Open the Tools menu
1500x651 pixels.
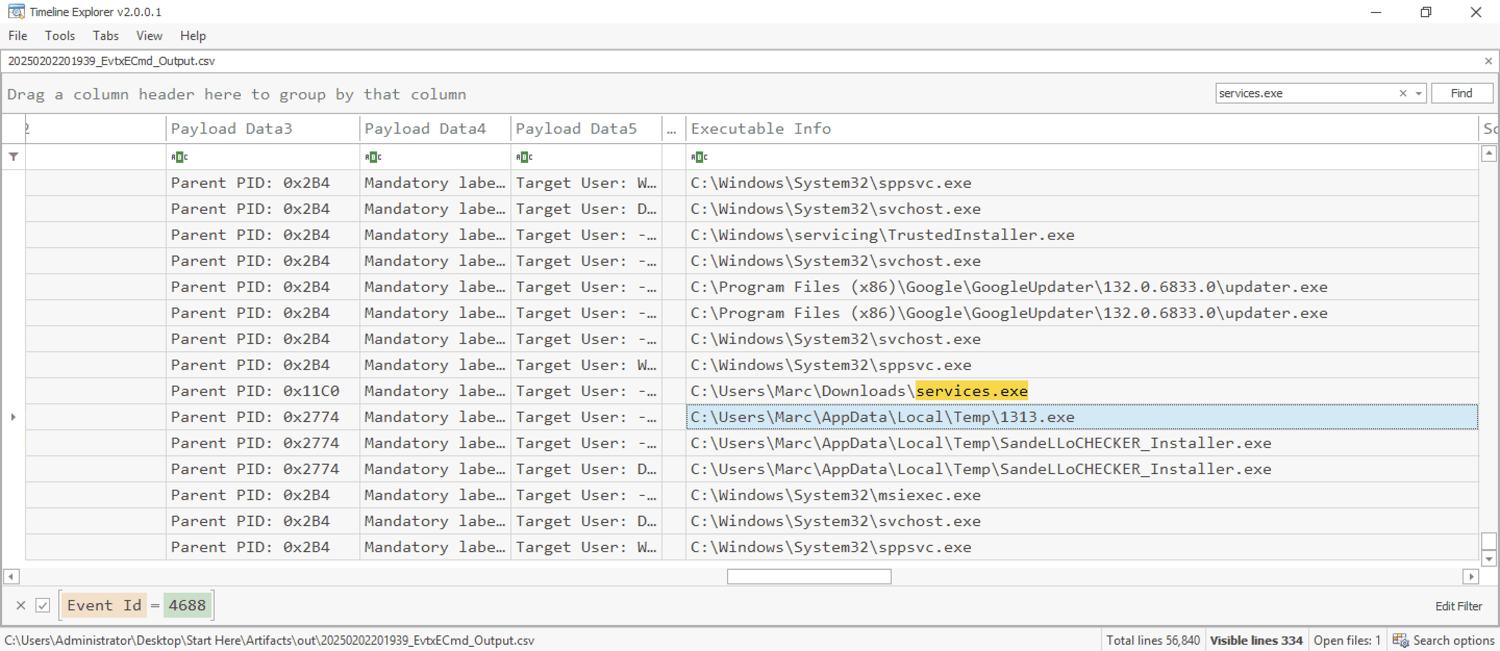click(60, 35)
